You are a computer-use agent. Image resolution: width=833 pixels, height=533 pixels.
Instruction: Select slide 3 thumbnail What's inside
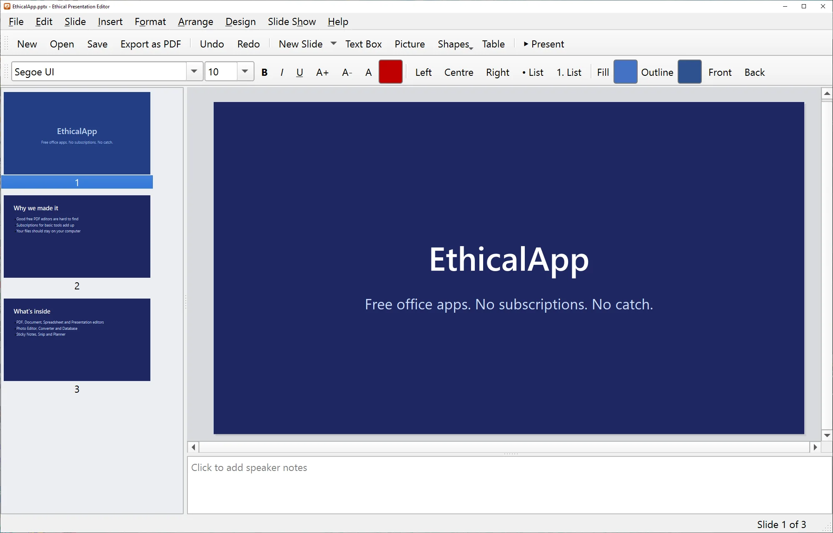(77, 339)
